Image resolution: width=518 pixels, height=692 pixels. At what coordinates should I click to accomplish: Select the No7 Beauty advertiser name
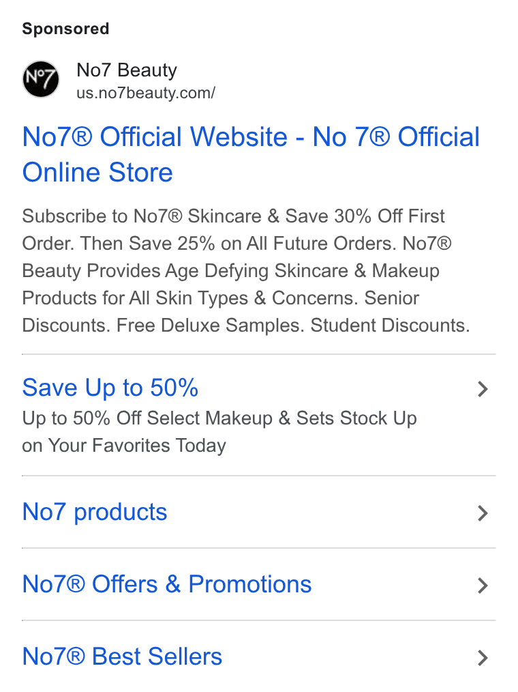point(127,70)
